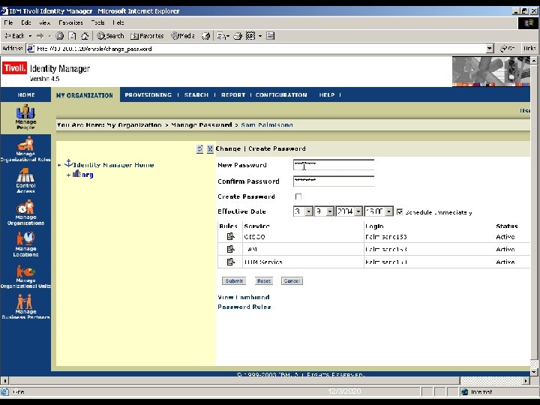Image resolution: width=540 pixels, height=405 pixels.
Task: Click the Reset button
Action: [x=264, y=281]
